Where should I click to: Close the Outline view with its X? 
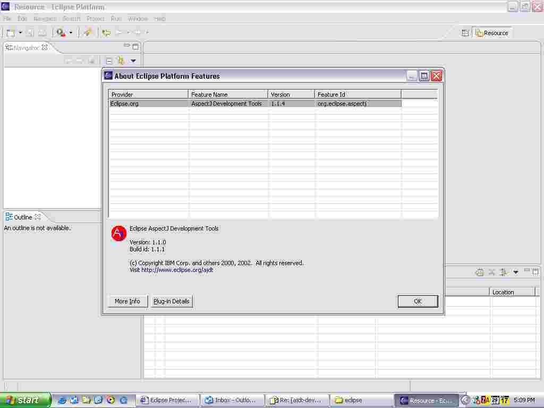click(x=38, y=217)
